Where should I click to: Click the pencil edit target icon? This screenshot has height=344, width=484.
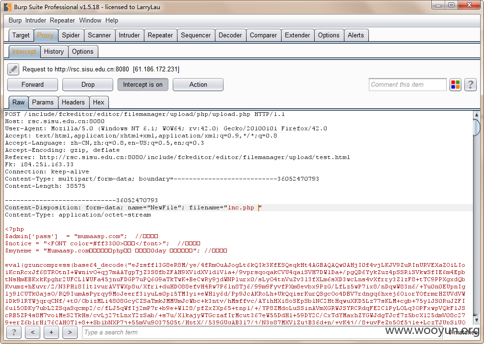13,69
